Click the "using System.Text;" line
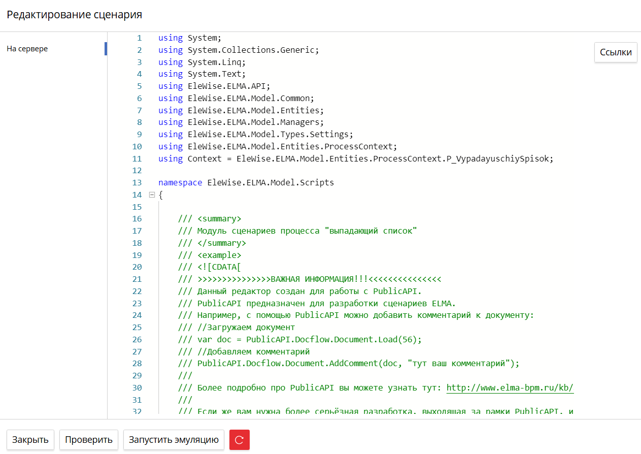The image size is (641, 454). (202, 74)
